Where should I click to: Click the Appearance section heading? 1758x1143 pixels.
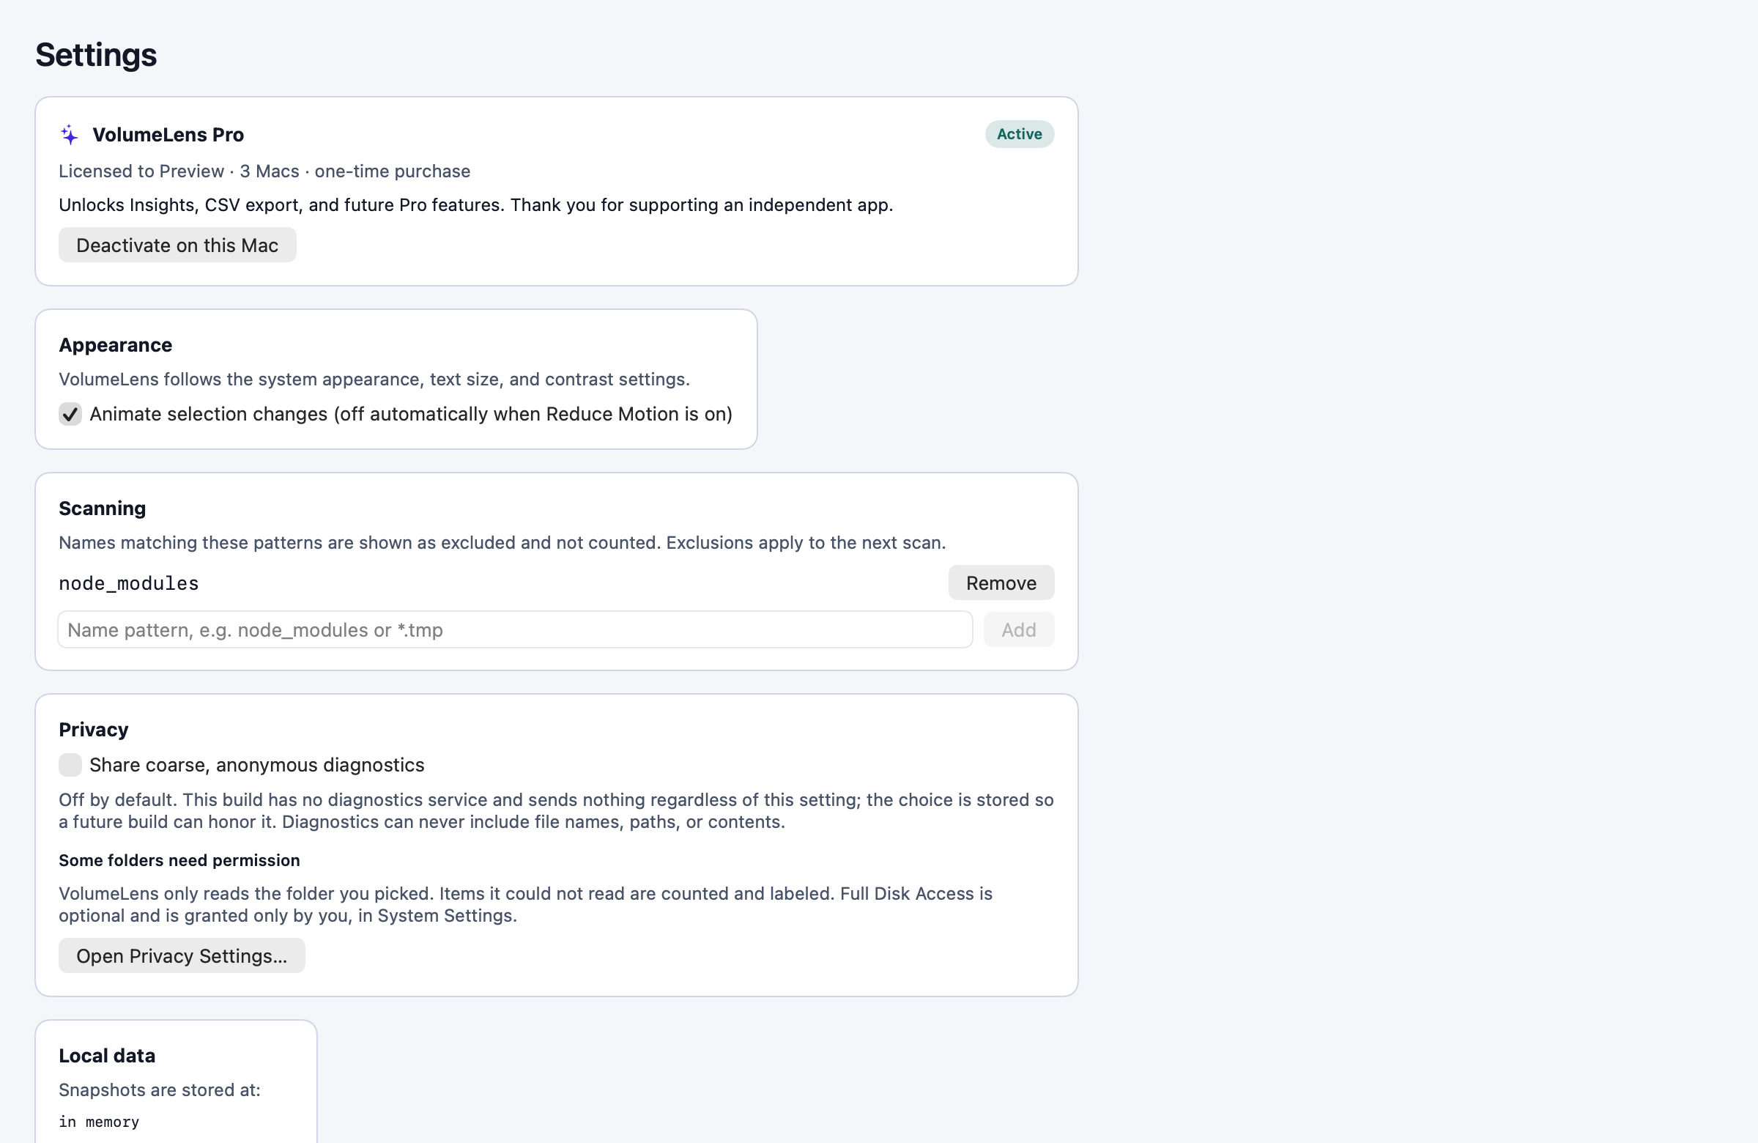(115, 345)
